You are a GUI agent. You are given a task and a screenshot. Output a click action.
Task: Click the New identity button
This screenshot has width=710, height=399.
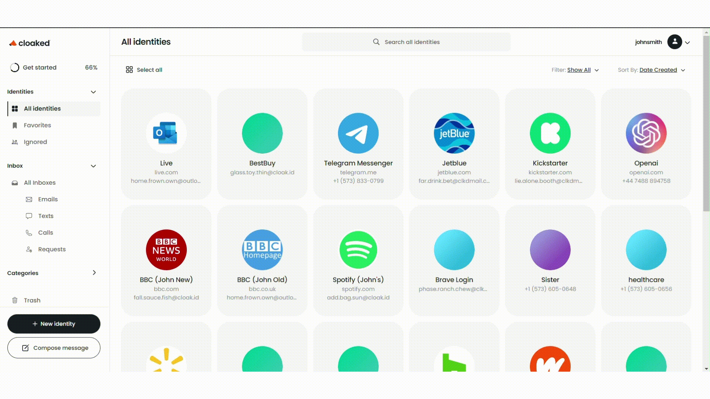coord(54,324)
